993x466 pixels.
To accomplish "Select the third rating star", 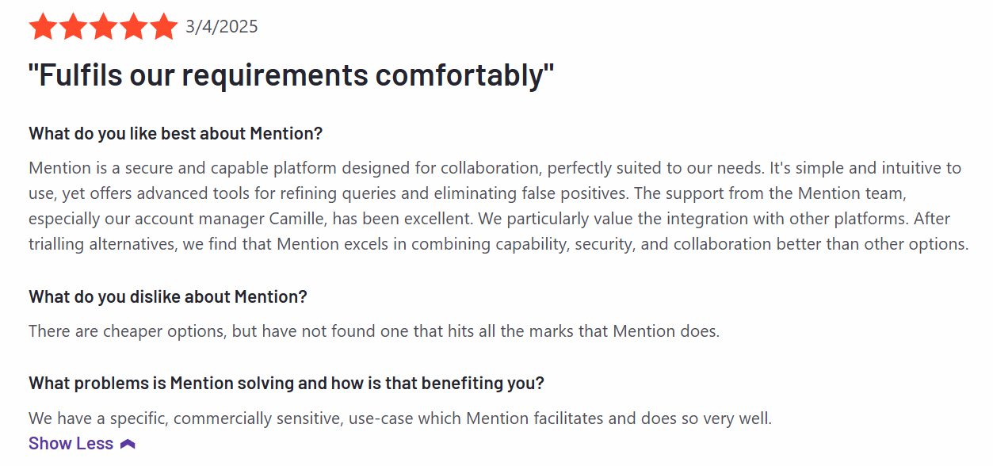I will point(103,26).
